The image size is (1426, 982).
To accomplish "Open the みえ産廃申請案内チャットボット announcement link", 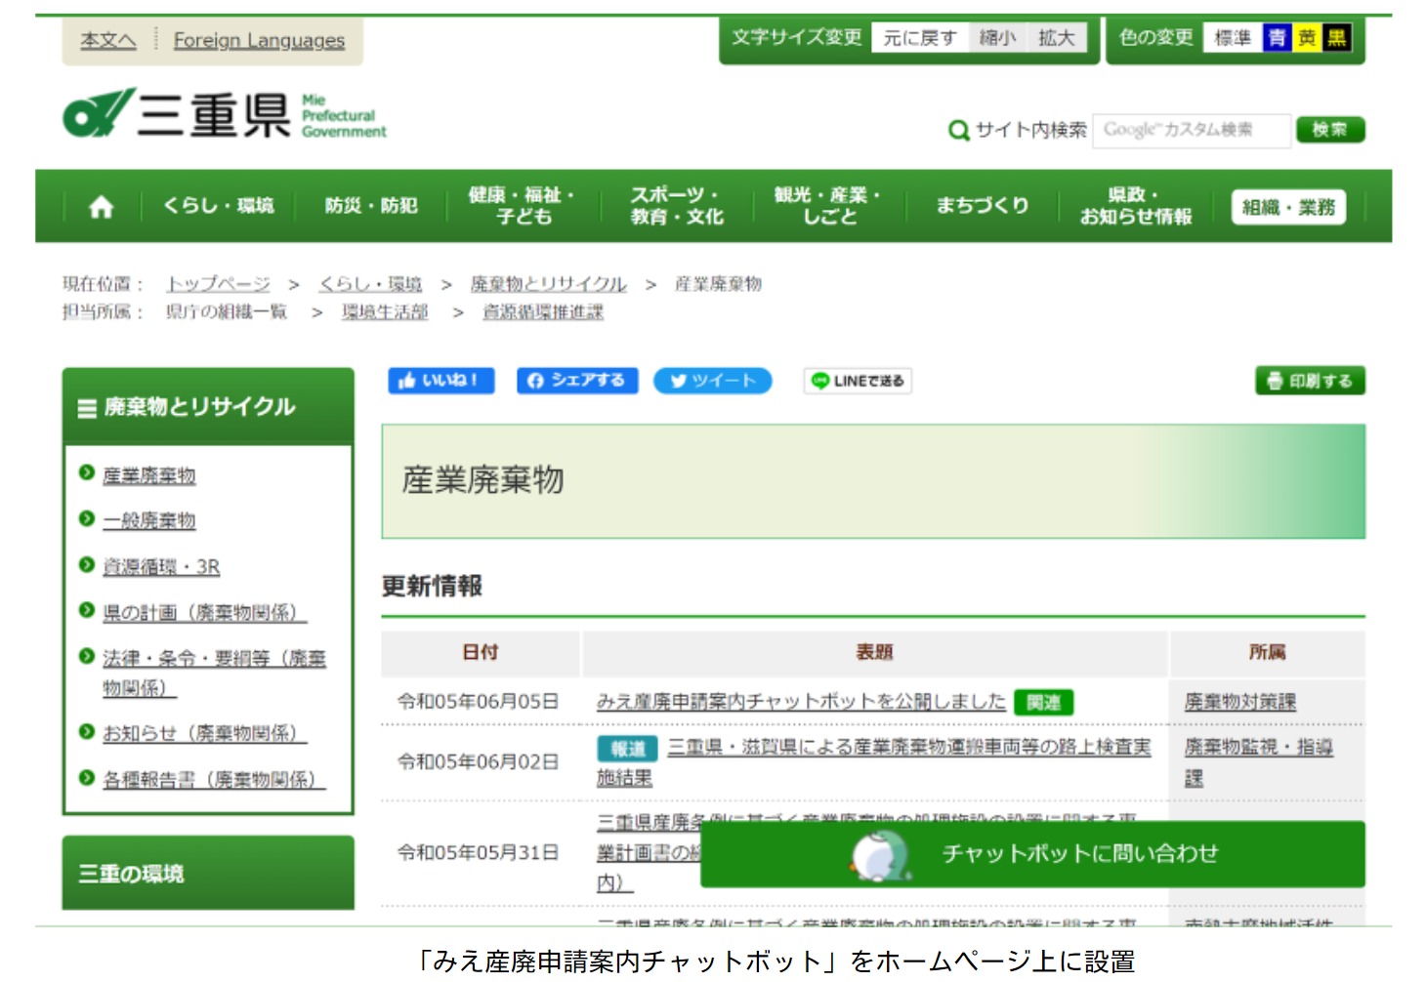I will [801, 702].
